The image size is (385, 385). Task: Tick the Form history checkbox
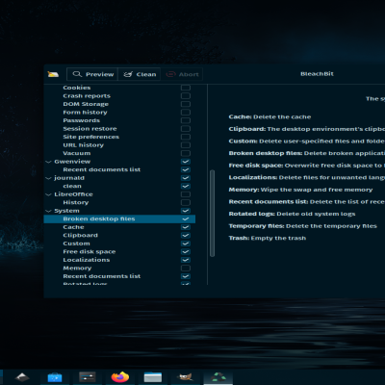click(x=186, y=113)
